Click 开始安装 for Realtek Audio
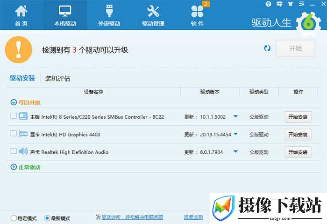The width and height of the screenshot is (327, 224). click(x=298, y=152)
